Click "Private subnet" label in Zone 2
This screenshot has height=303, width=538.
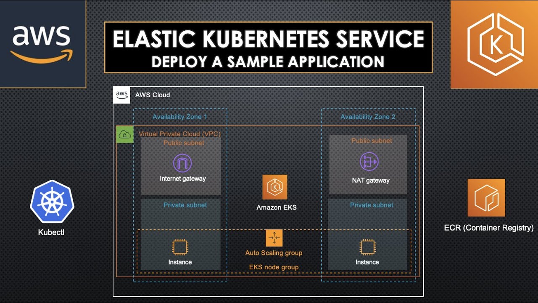point(372,205)
